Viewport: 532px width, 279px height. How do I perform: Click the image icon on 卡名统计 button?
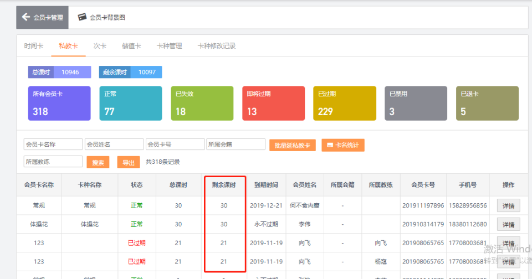(x=330, y=145)
